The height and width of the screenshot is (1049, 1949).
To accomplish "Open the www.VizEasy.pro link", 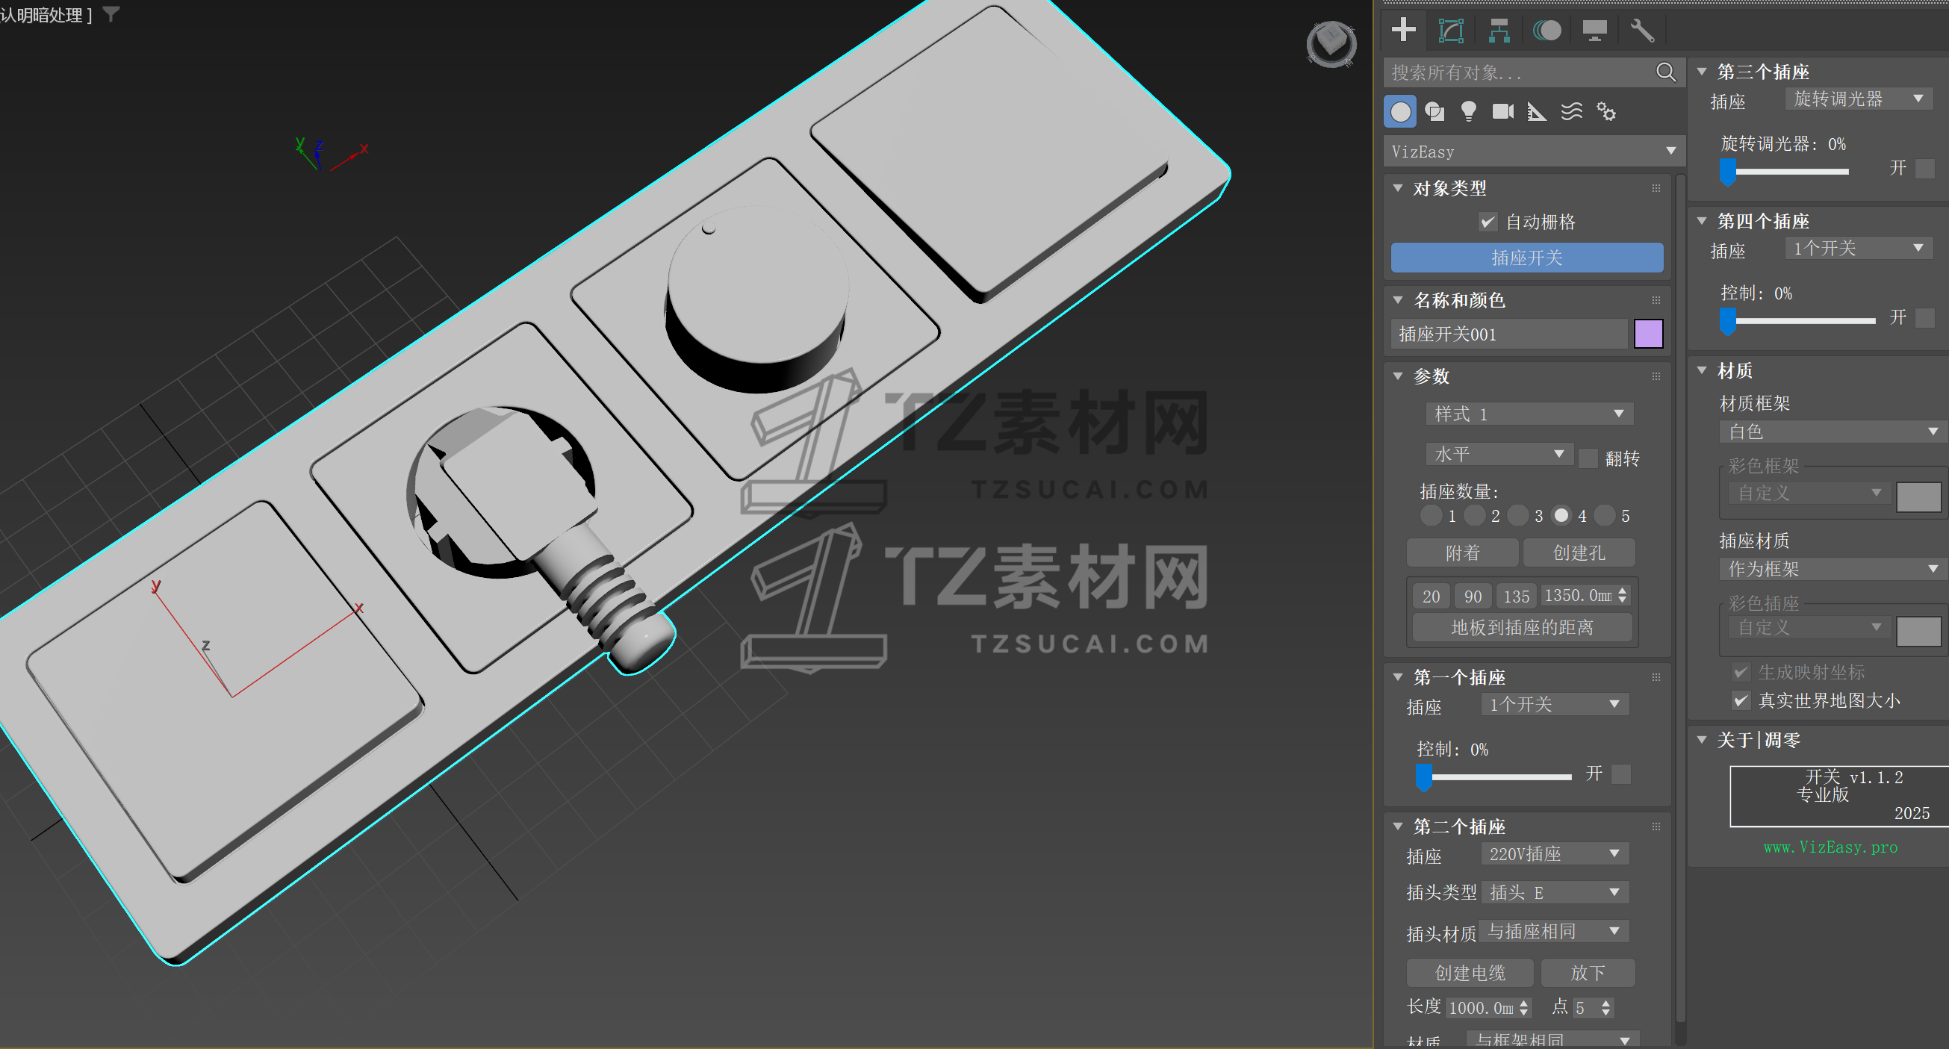I will 1830,847.
